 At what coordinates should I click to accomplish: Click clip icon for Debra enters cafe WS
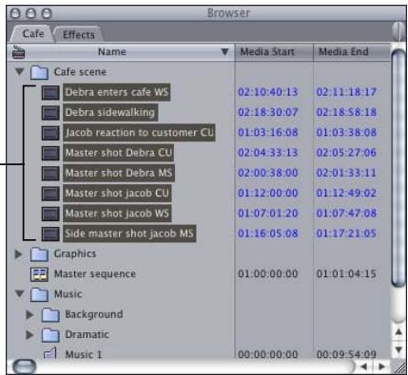coord(50,92)
